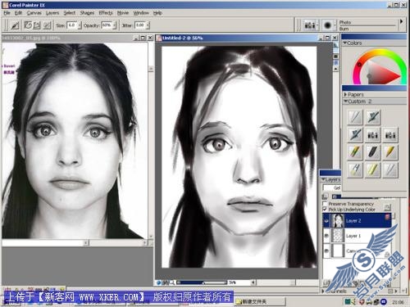Select the bottom-row leftmost custom palette brush

tap(355, 170)
